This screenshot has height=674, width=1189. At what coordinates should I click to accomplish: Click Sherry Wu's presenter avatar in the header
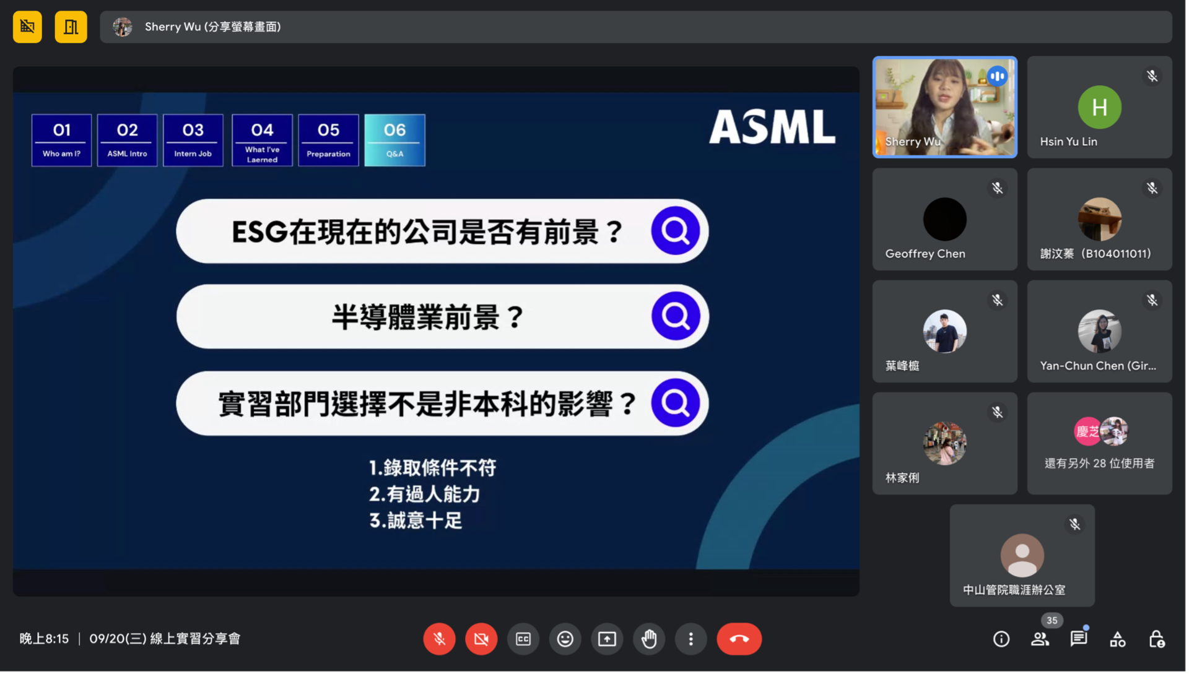coord(123,27)
